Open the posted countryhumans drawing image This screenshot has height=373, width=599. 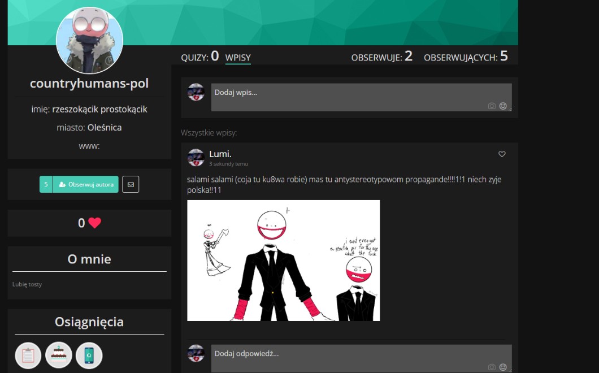(284, 261)
